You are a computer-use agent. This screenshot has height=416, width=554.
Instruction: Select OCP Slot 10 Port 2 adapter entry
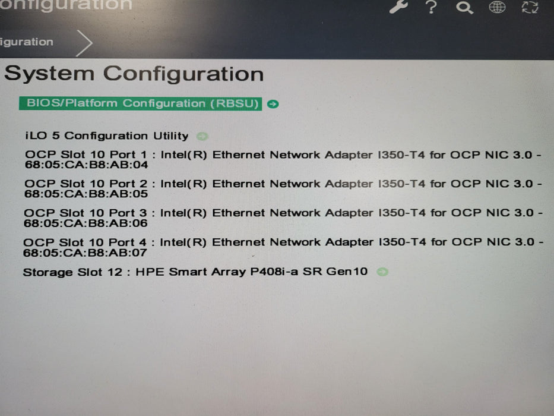(x=283, y=188)
